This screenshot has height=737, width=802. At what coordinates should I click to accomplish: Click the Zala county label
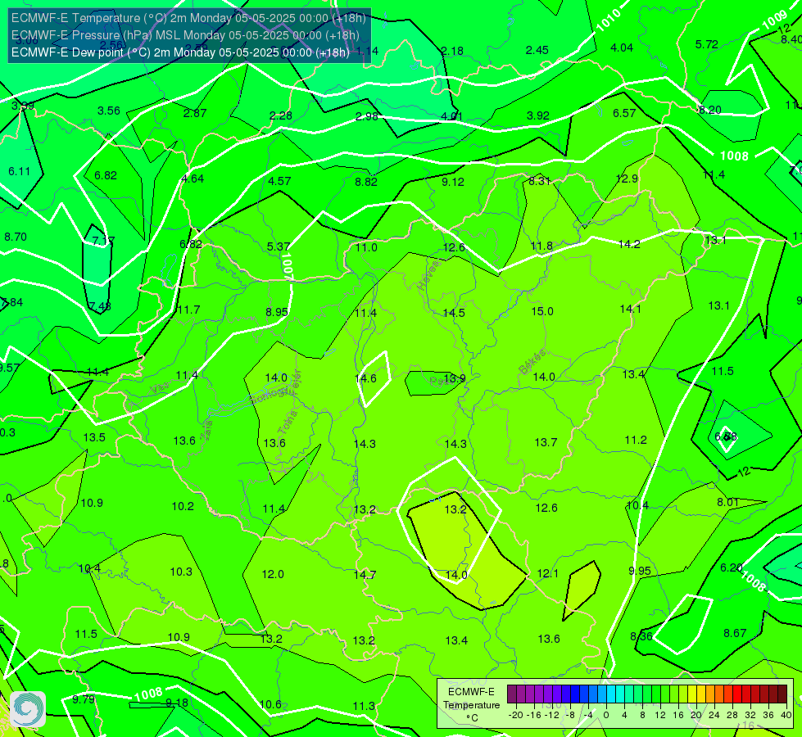tap(206, 432)
